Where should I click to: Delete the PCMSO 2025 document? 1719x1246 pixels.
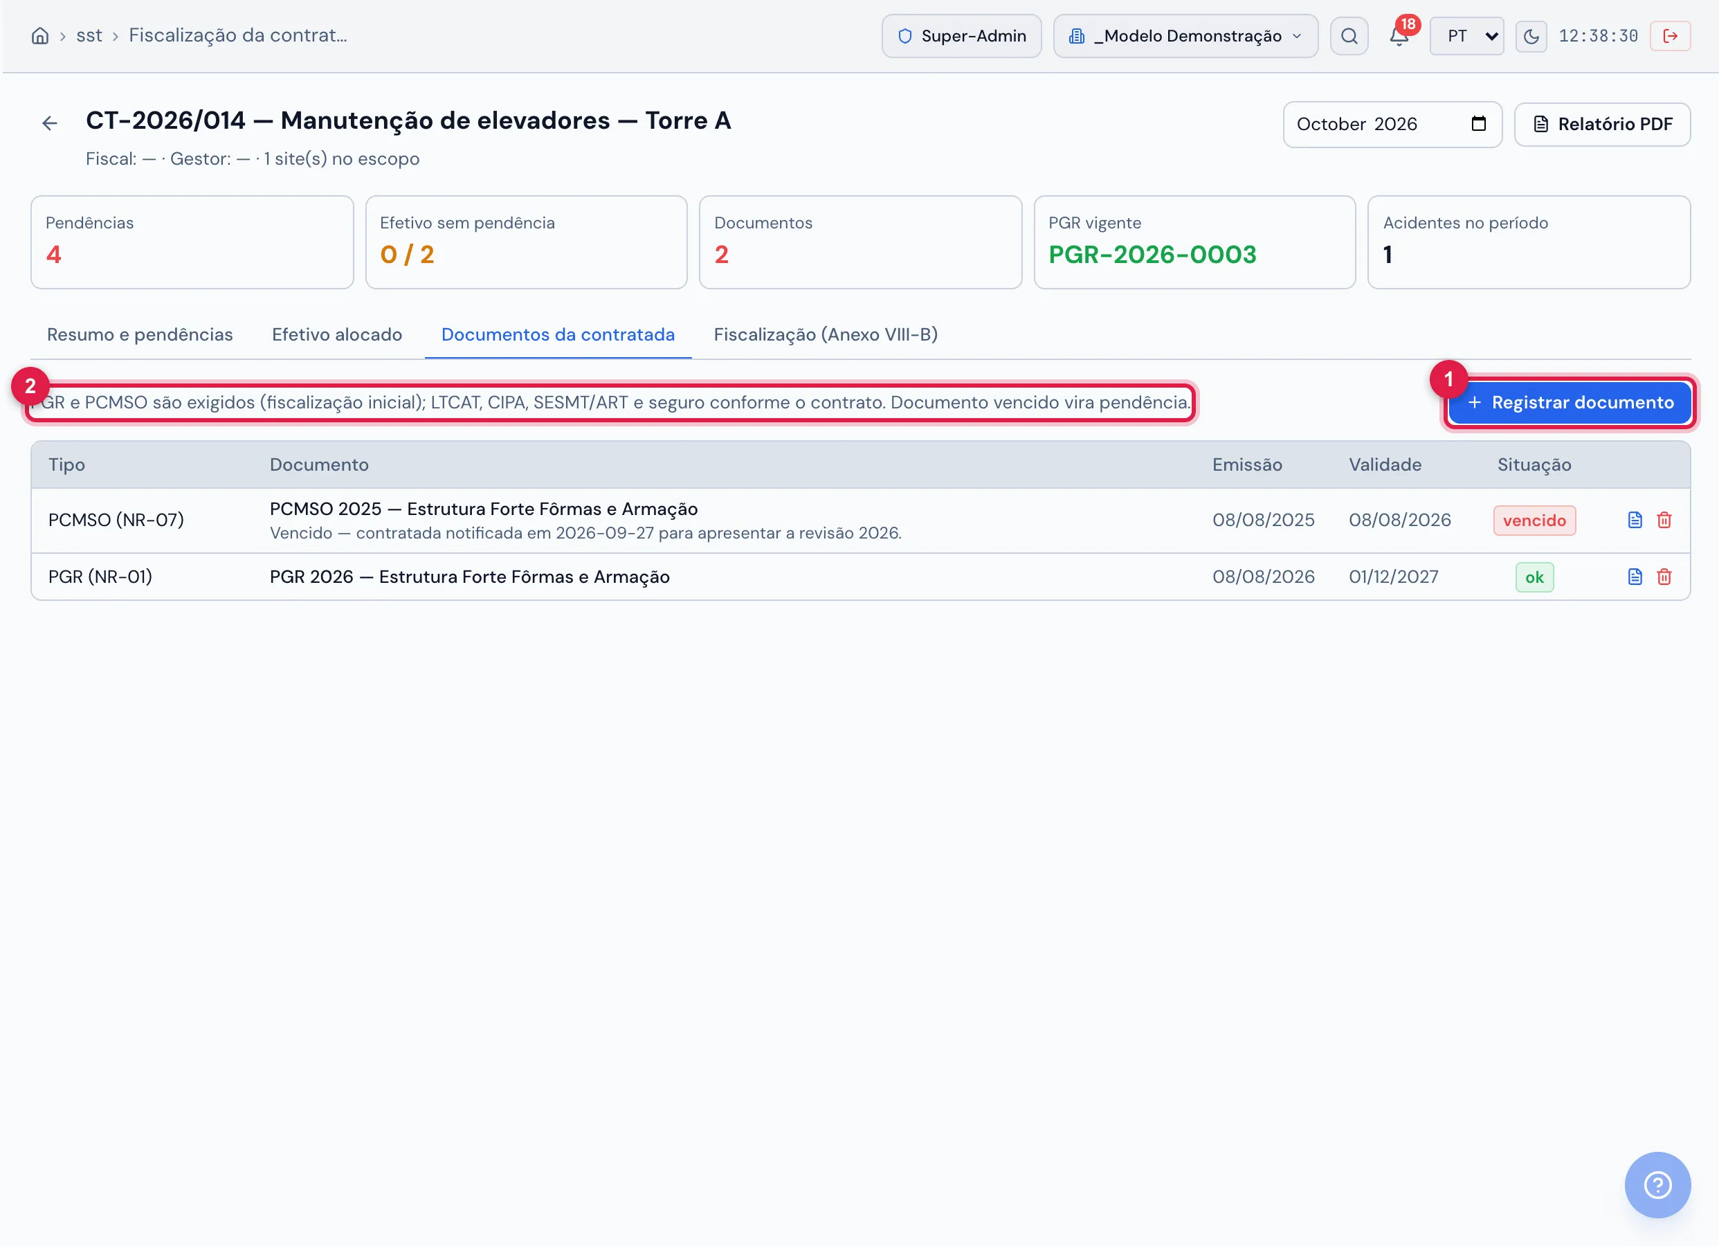click(1664, 521)
